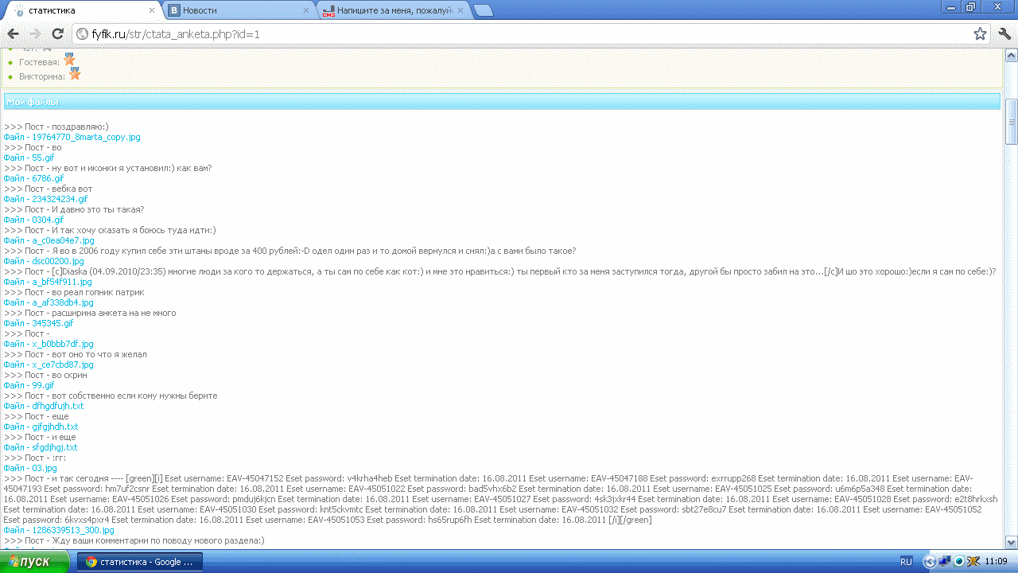Open the 1286339513_300.jpg file link
The image size is (1018, 573).
coord(59,530)
